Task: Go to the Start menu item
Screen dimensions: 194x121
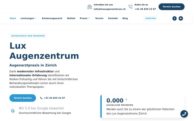Action: pos(13,18)
